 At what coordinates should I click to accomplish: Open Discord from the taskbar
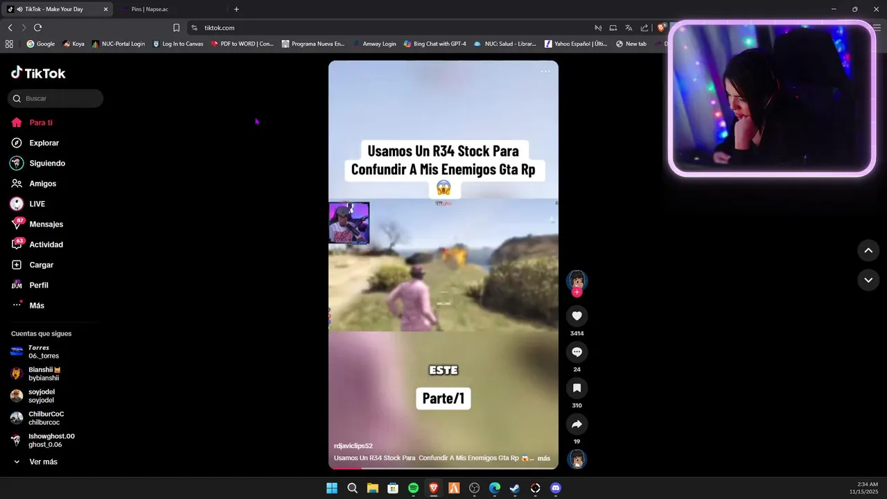tap(555, 488)
